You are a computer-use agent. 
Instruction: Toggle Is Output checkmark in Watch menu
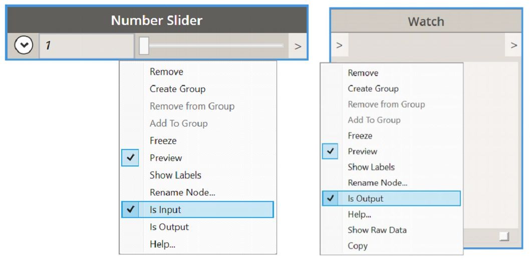click(330, 198)
